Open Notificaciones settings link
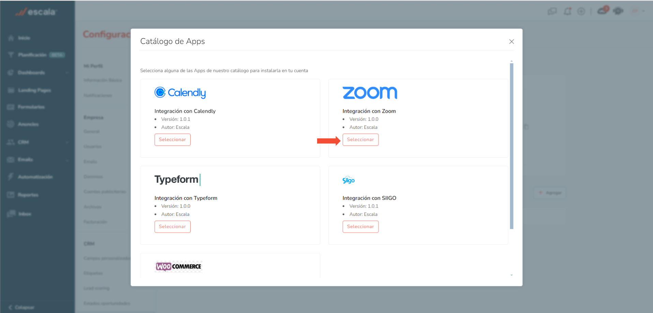The width and height of the screenshot is (653, 313). 98,95
